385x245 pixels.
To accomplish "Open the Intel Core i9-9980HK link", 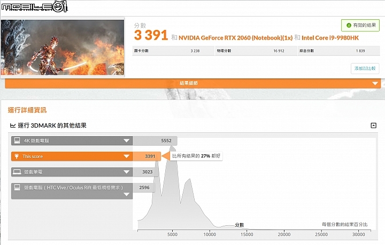I will pyautogui.click(x=330, y=38).
